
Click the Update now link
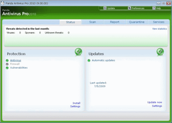pyautogui.click(x=155, y=102)
